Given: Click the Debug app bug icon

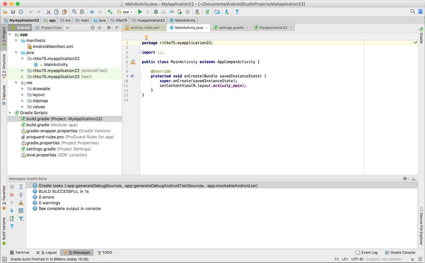Looking at the screenshot, I should (x=156, y=12).
